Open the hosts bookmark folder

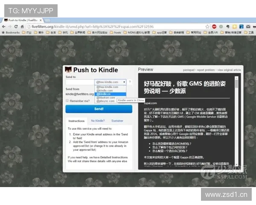click(x=116, y=32)
